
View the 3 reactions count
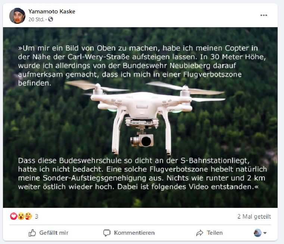[x=37, y=216]
